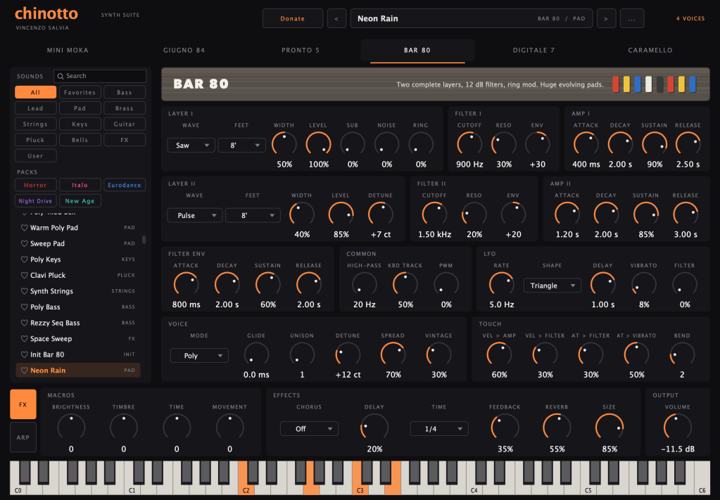Screen dimensions: 720x500
Task: Switch to the MINI MOKA synth tab
Action: click(x=68, y=51)
